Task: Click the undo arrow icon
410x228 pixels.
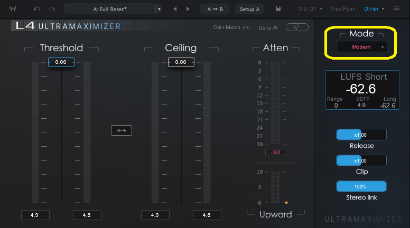Action: (x=36, y=9)
